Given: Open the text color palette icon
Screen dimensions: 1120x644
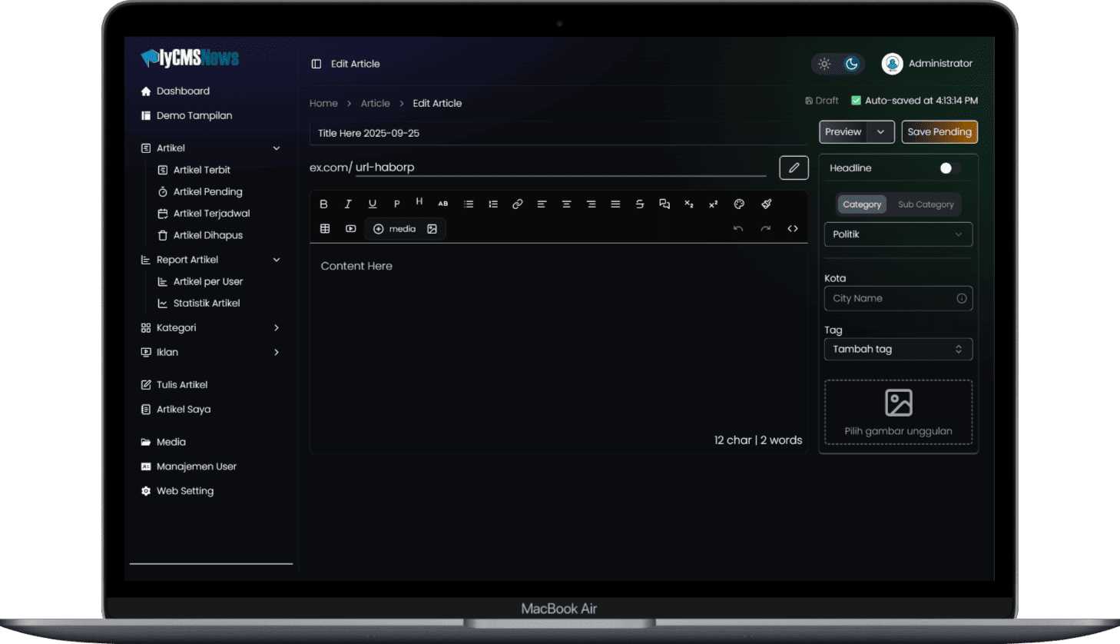Looking at the screenshot, I should tap(739, 204).
